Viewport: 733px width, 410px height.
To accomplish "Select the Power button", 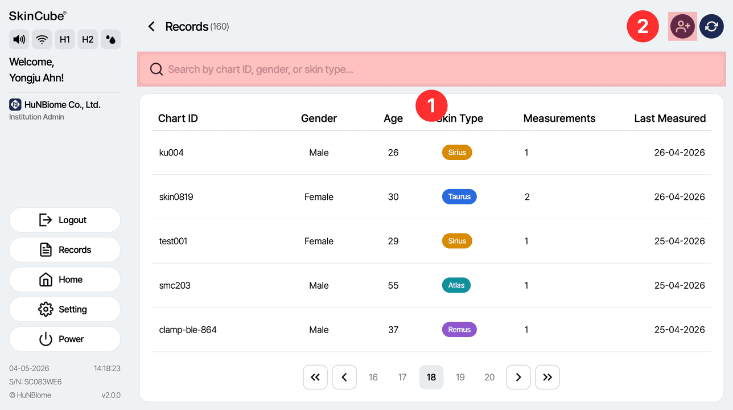I will (65, 339).
